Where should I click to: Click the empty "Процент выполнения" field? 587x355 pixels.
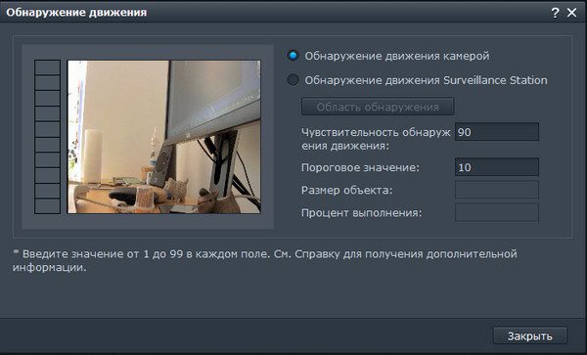coord(497,212)
